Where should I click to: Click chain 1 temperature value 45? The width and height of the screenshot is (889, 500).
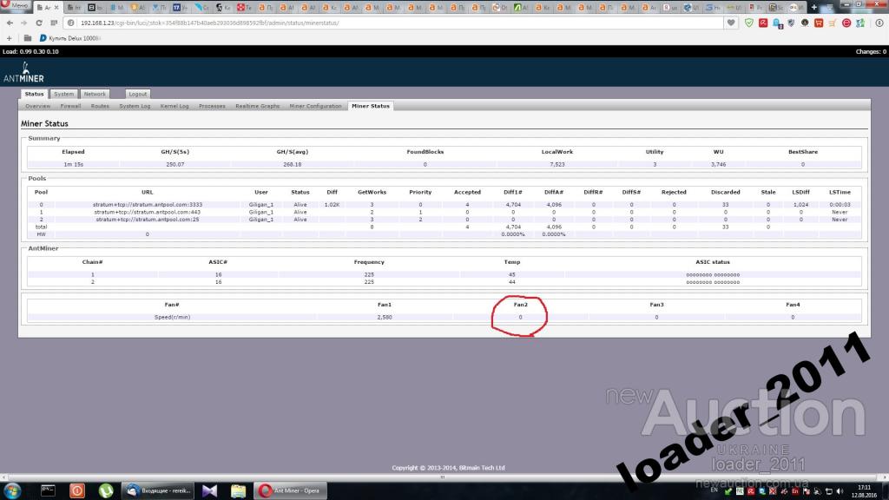click(x=512, y=274)
